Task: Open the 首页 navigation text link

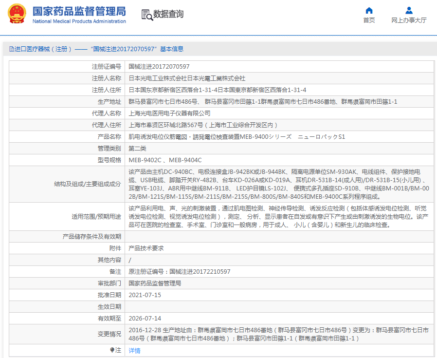Action: click(x=369, y=20)
